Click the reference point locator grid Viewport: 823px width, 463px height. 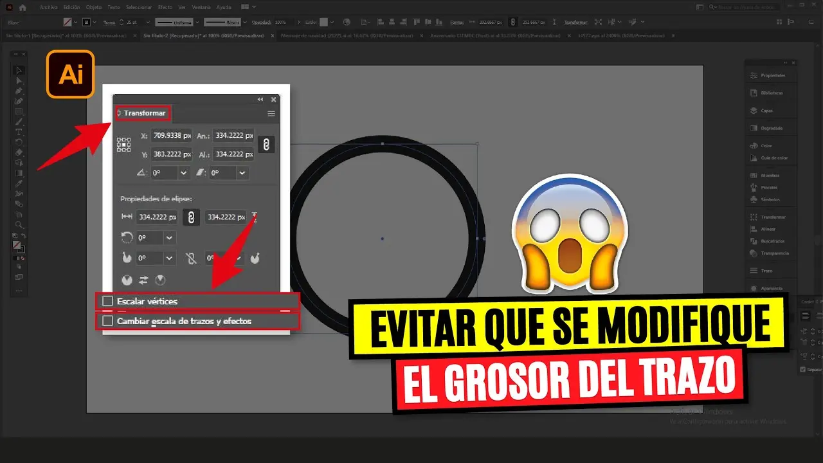(x=123, y=145)
